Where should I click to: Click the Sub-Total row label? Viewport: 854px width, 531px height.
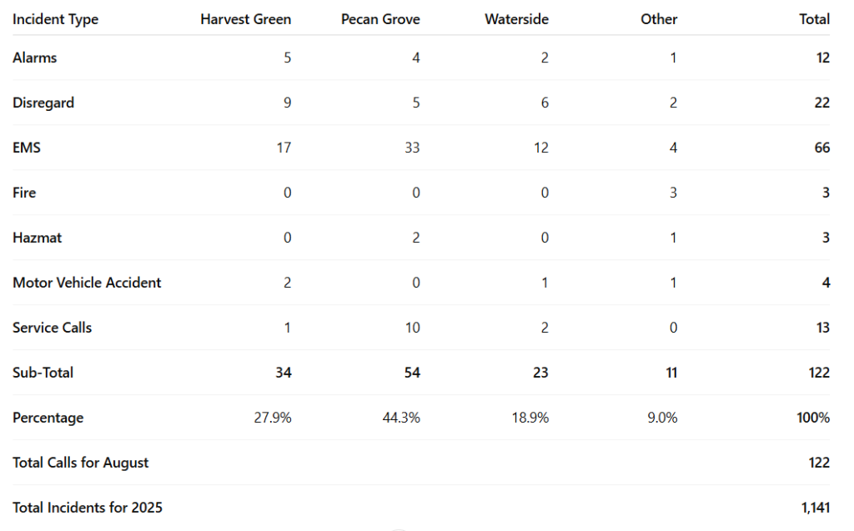(43, 373)
